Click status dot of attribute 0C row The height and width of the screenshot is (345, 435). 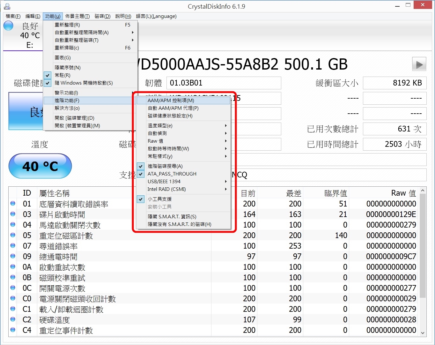click(13, 288)
